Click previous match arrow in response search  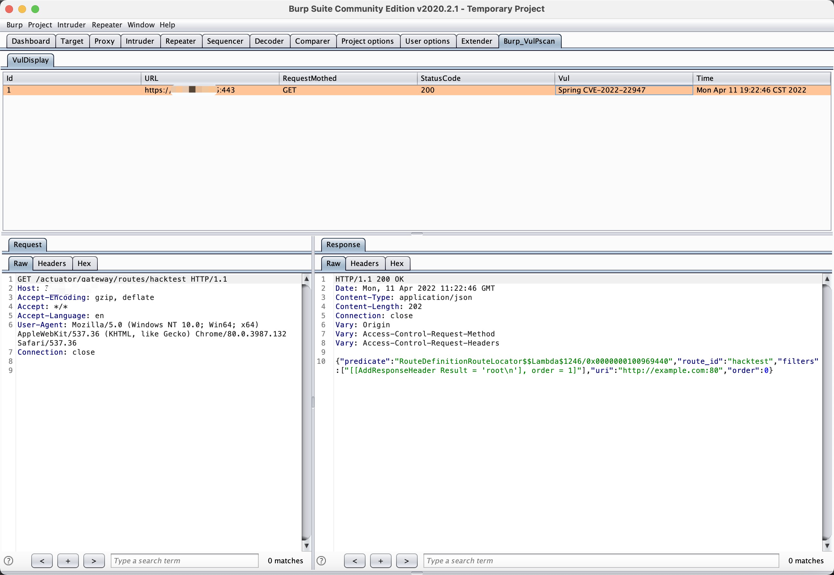click(x=354, y=561)
